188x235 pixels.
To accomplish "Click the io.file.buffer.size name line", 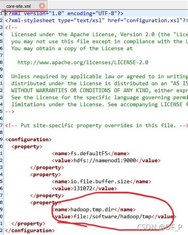I will tap(102, 181).
